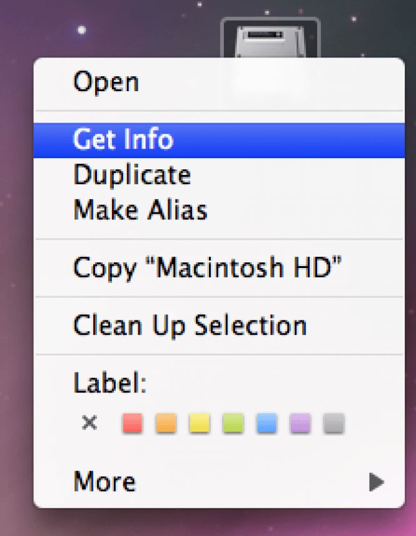Select Make Alias for Macintosh HD
Viewport: 416px width, 536px height.
click(140, 210)
